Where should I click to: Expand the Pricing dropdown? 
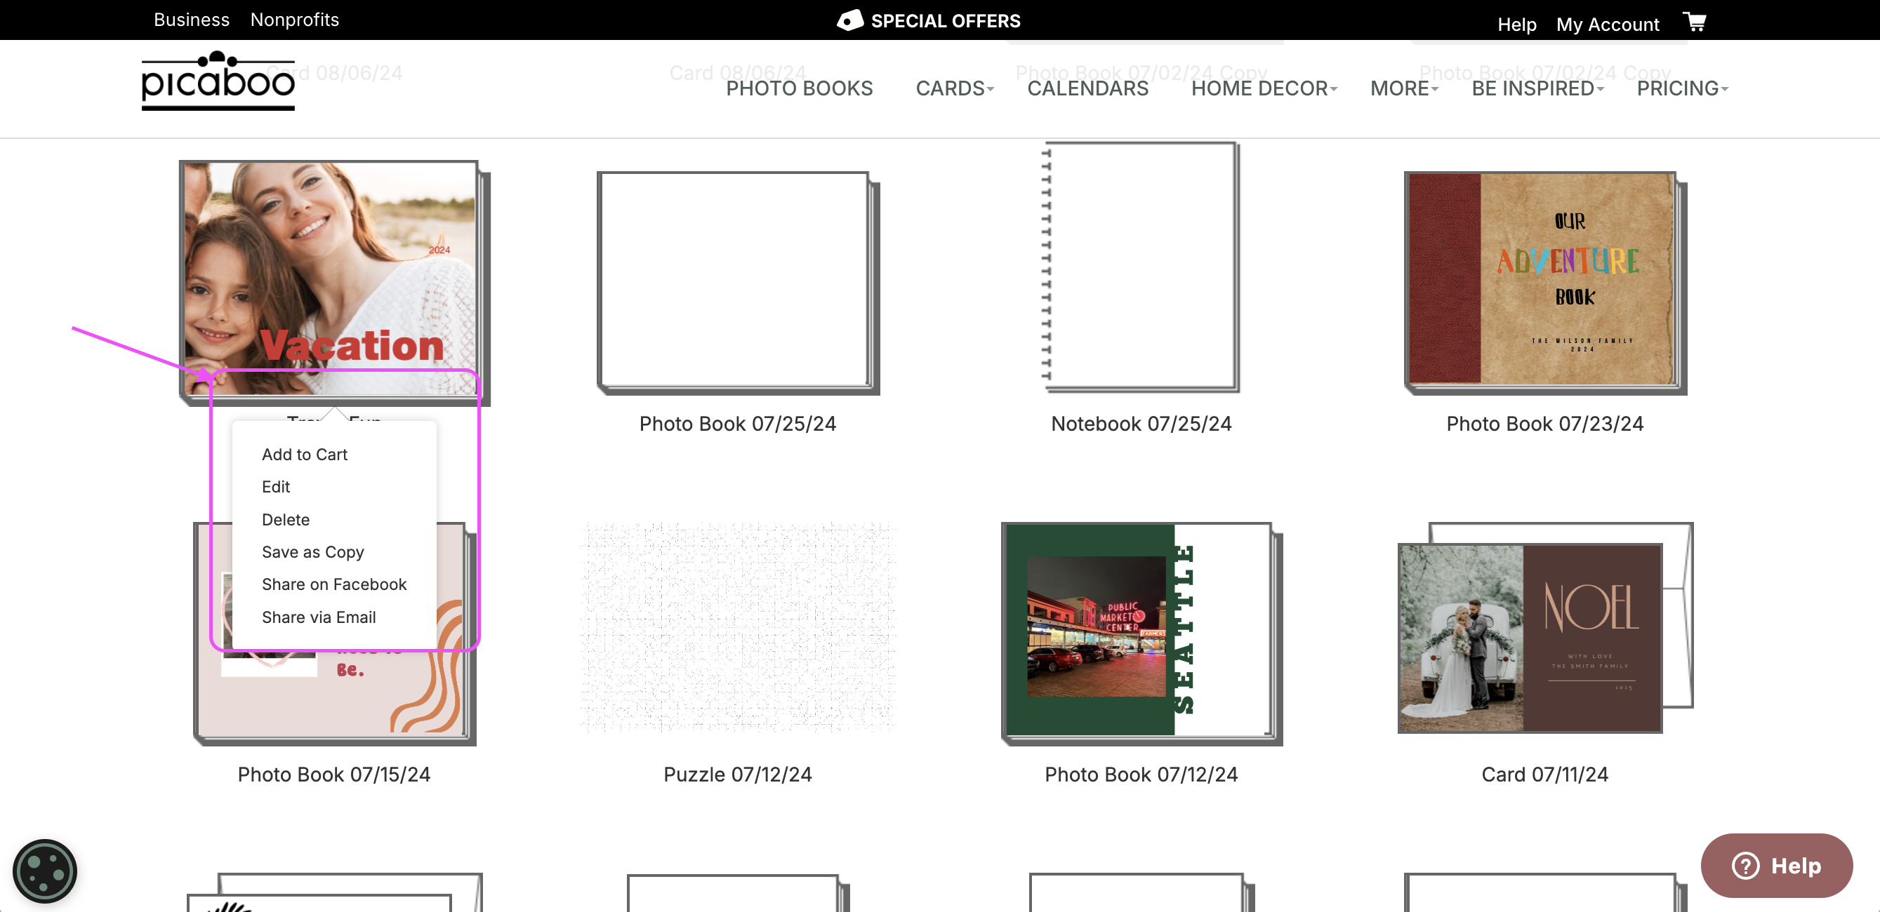point(1682,88)
